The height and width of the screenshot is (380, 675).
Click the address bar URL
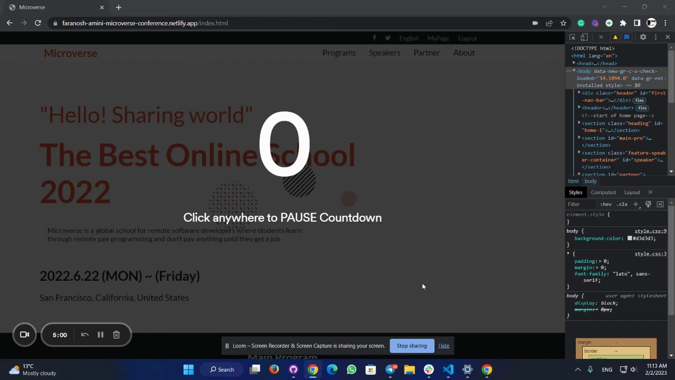coord(145,23)
